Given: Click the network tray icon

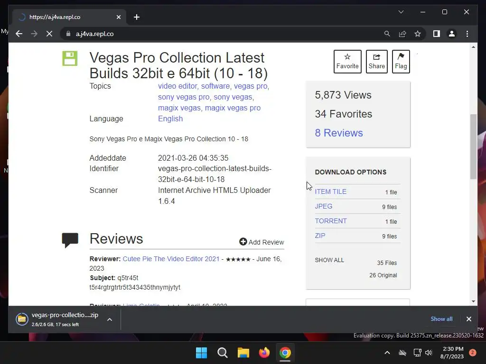Looking at the screenshot, I should (x=417, y=353).
